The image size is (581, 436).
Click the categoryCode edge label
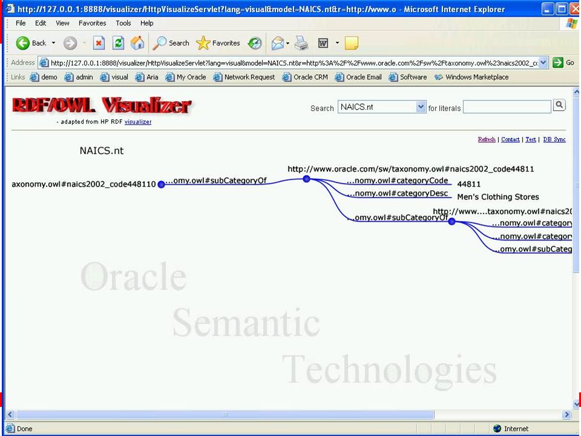click(398, 180)
